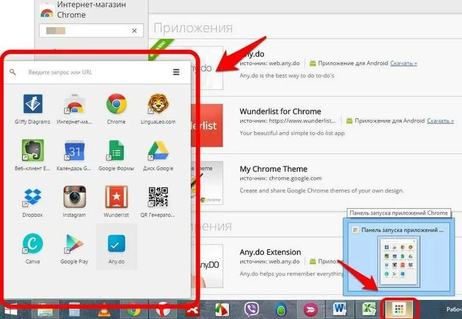This screenshot has height=319, width=462.
Task: Open Google Формы app icon
Action: coord(116,151)
